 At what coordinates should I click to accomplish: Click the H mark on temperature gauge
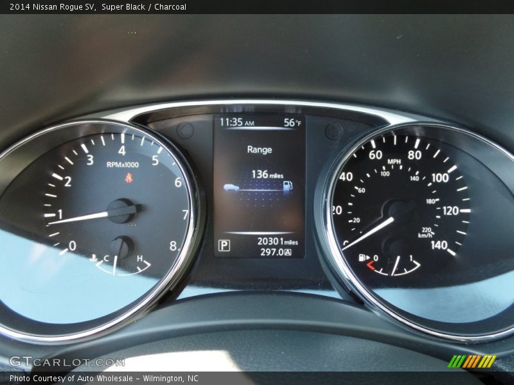point(139,259)
